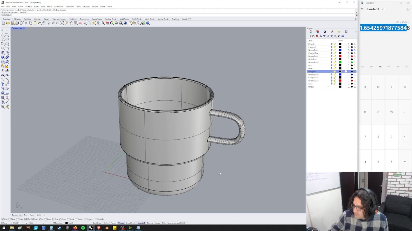The image size is (412, 231).
Task: Open the color wheel Properties panel tab
Action: (x=311, y=31)
